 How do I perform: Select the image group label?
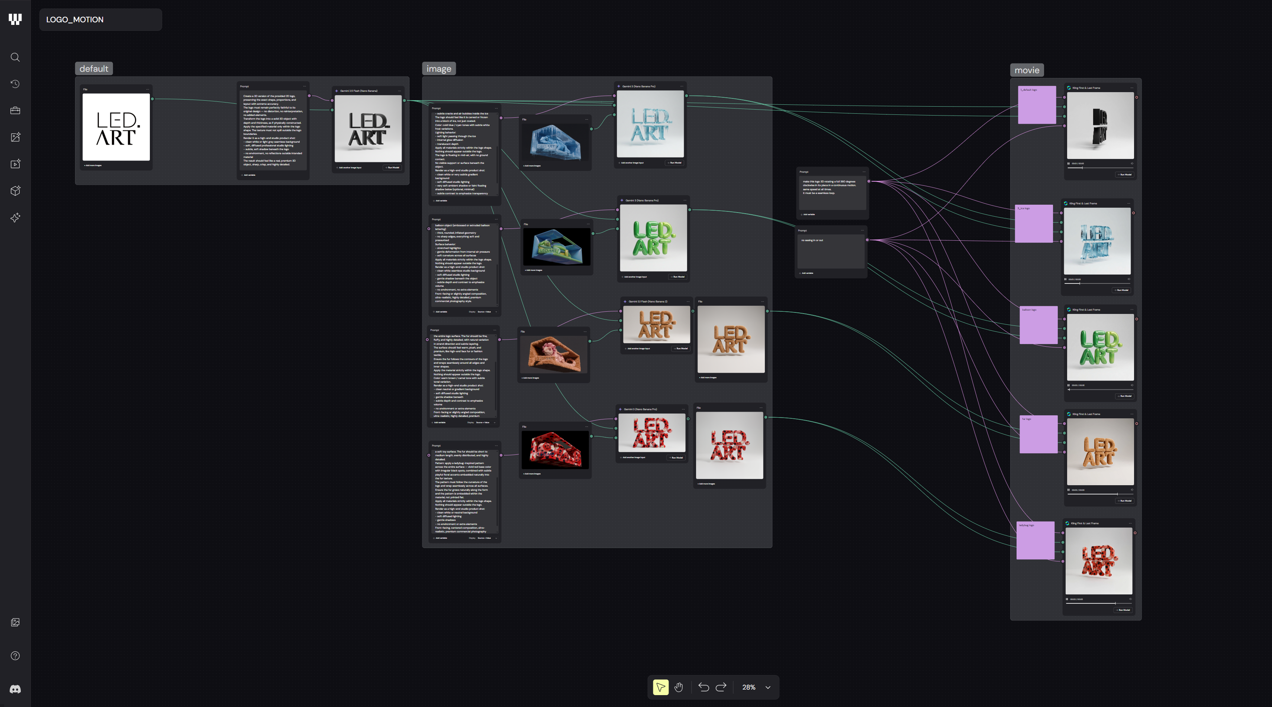coord(439,69)
